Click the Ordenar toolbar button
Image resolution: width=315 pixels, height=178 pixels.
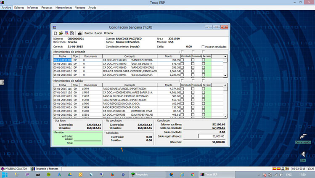click(x=109, y=33)
